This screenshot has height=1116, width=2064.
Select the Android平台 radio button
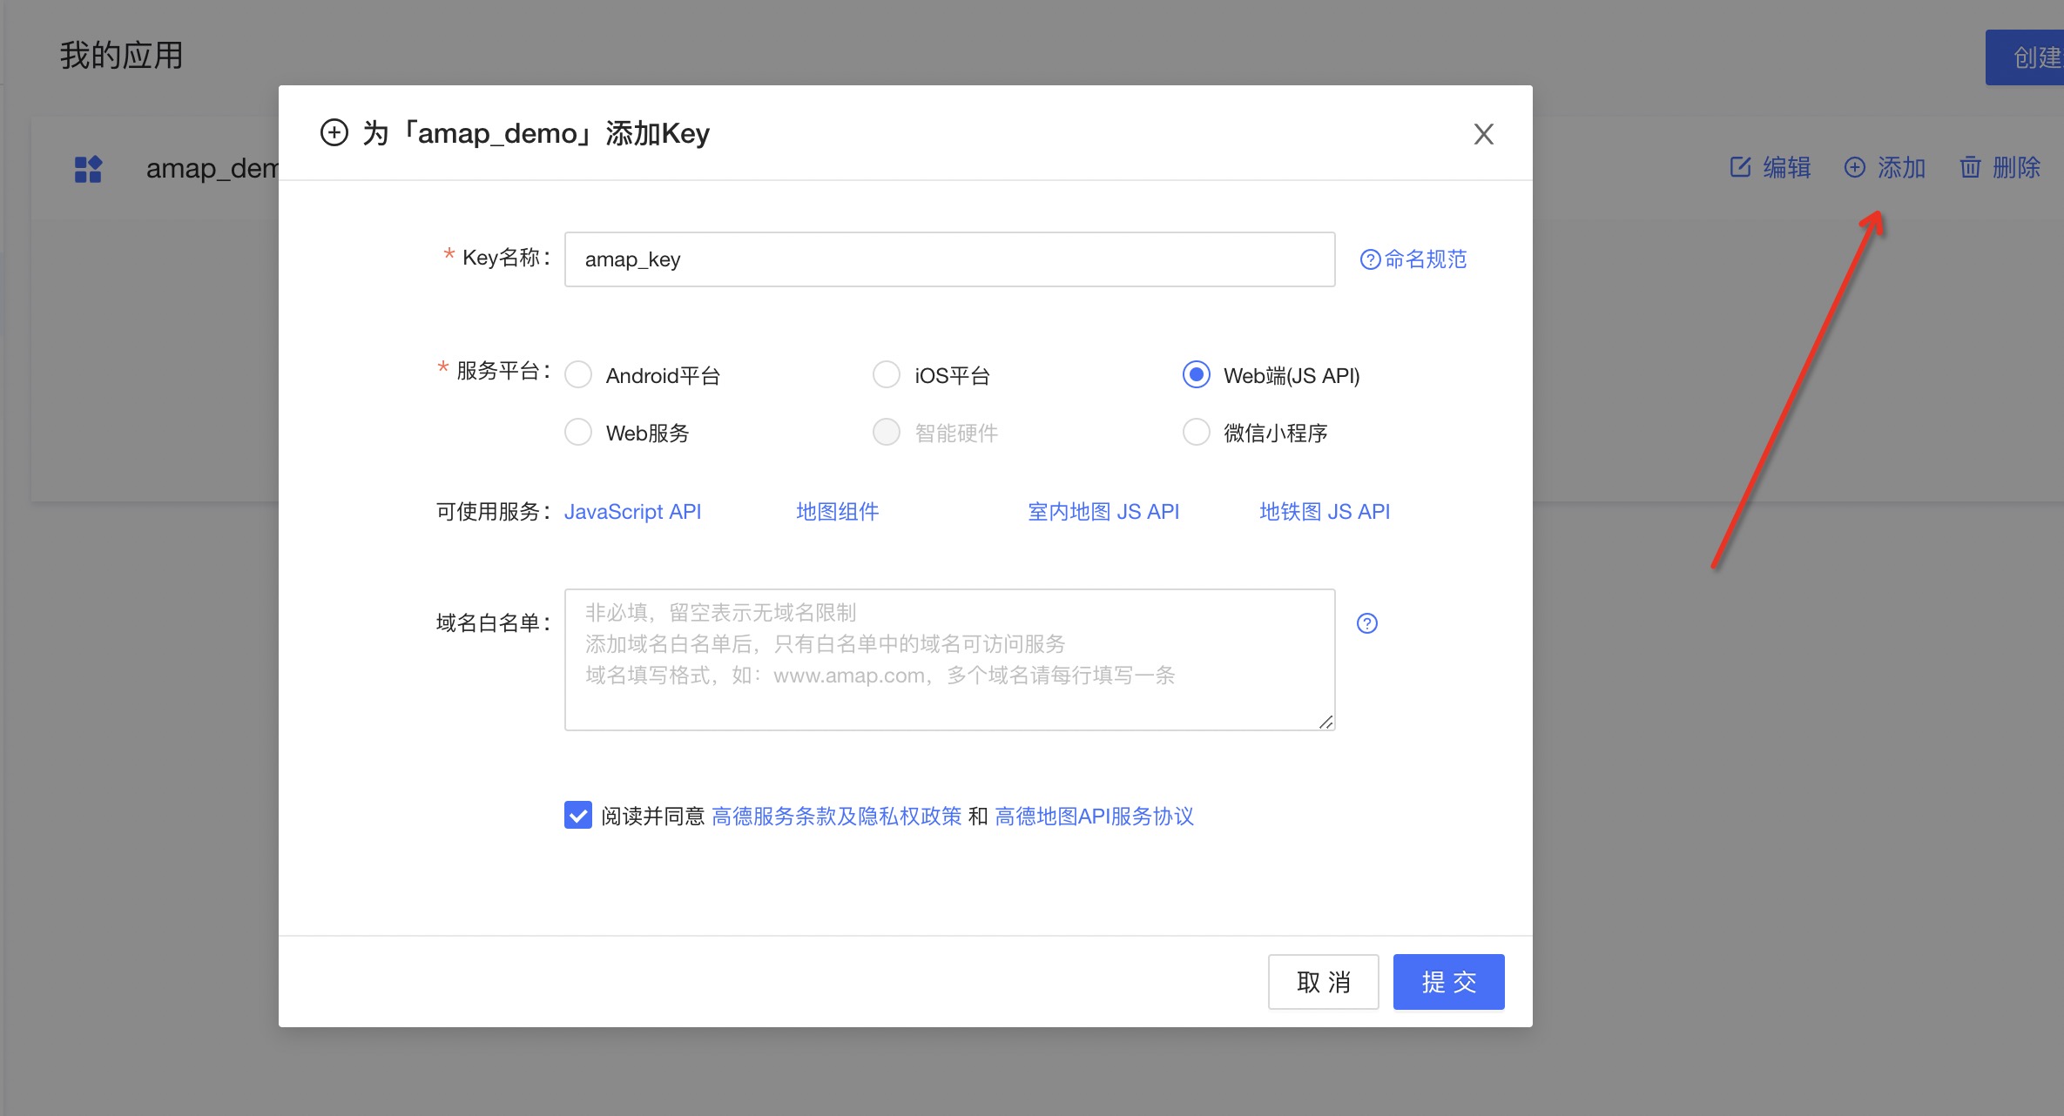point(578,375)
